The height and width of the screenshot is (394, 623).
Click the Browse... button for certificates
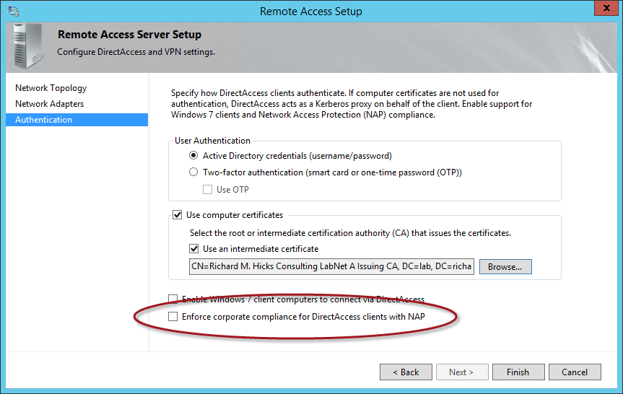click(505, 267)
